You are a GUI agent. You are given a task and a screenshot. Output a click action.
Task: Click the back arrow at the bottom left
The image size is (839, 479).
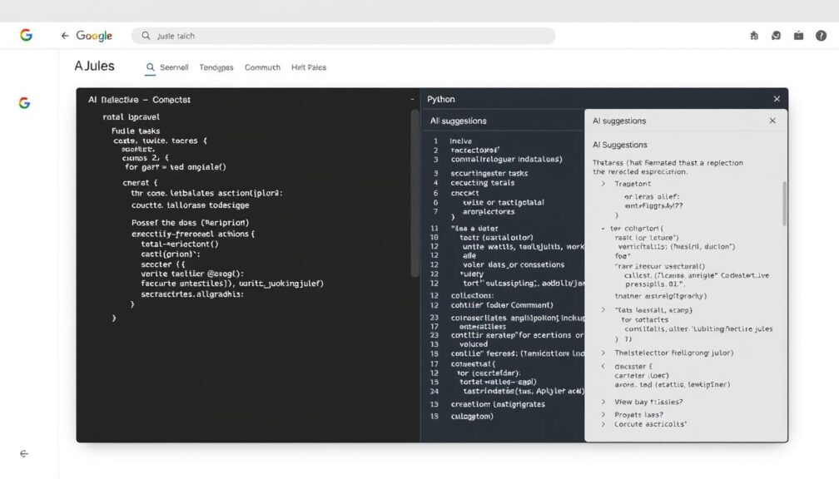(24, 455)
